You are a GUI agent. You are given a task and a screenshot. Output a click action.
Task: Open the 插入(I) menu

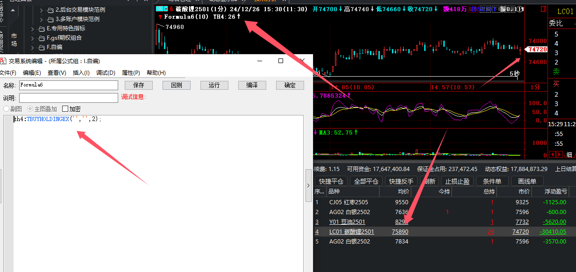81,73
